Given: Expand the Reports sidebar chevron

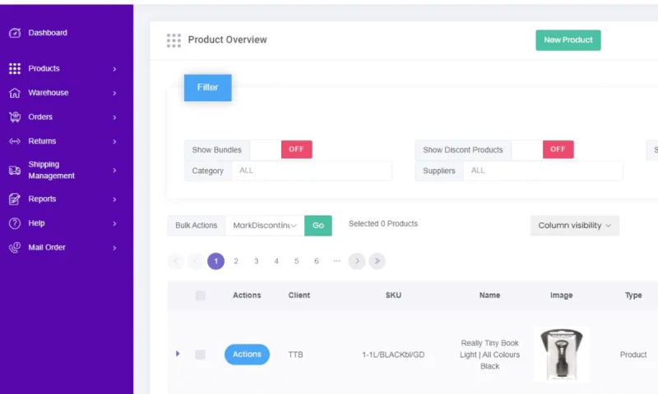Looking at the screenshot, I should tap(114, 199).
